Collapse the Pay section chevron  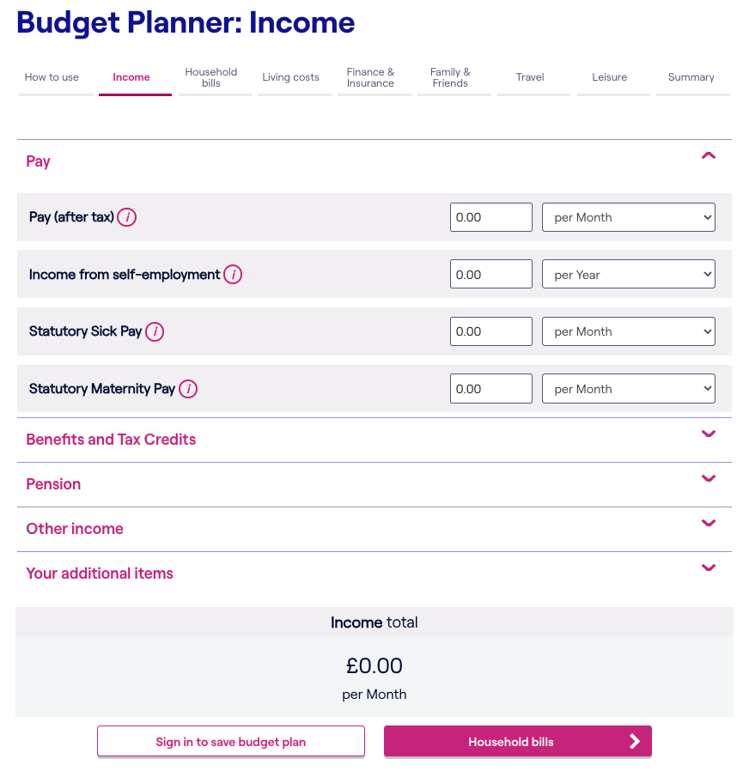tap(709, 155)
